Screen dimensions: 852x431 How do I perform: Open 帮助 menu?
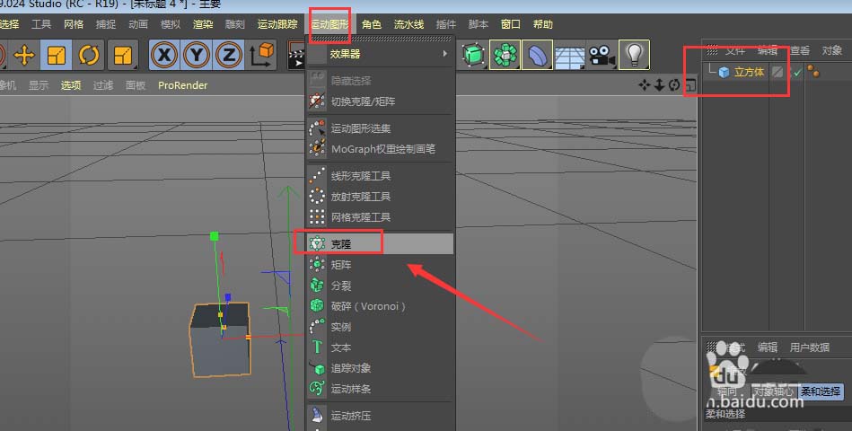click(x=543, y=24)
